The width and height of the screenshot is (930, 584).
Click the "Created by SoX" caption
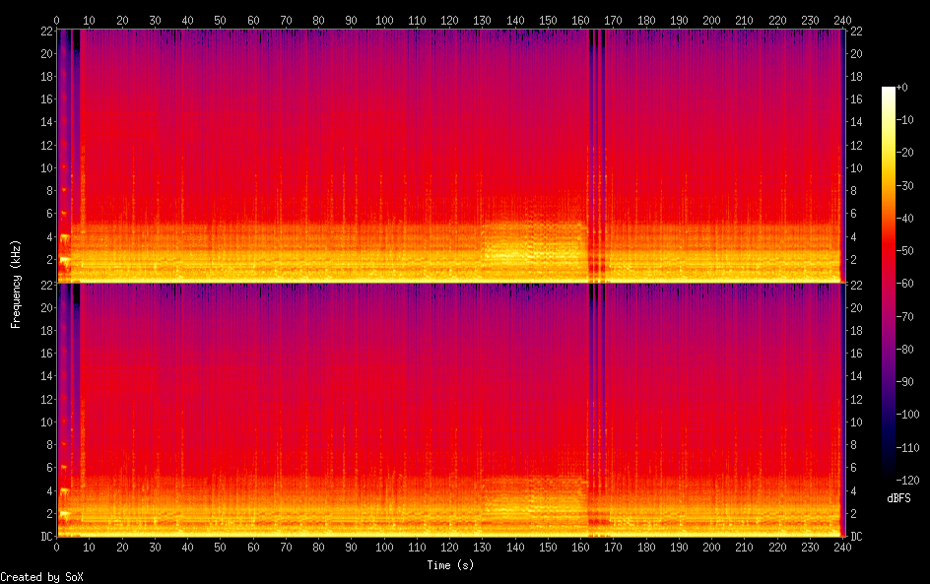41,577
